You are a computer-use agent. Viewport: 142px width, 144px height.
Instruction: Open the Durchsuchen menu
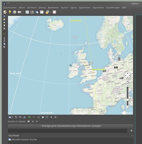point(10,7)
